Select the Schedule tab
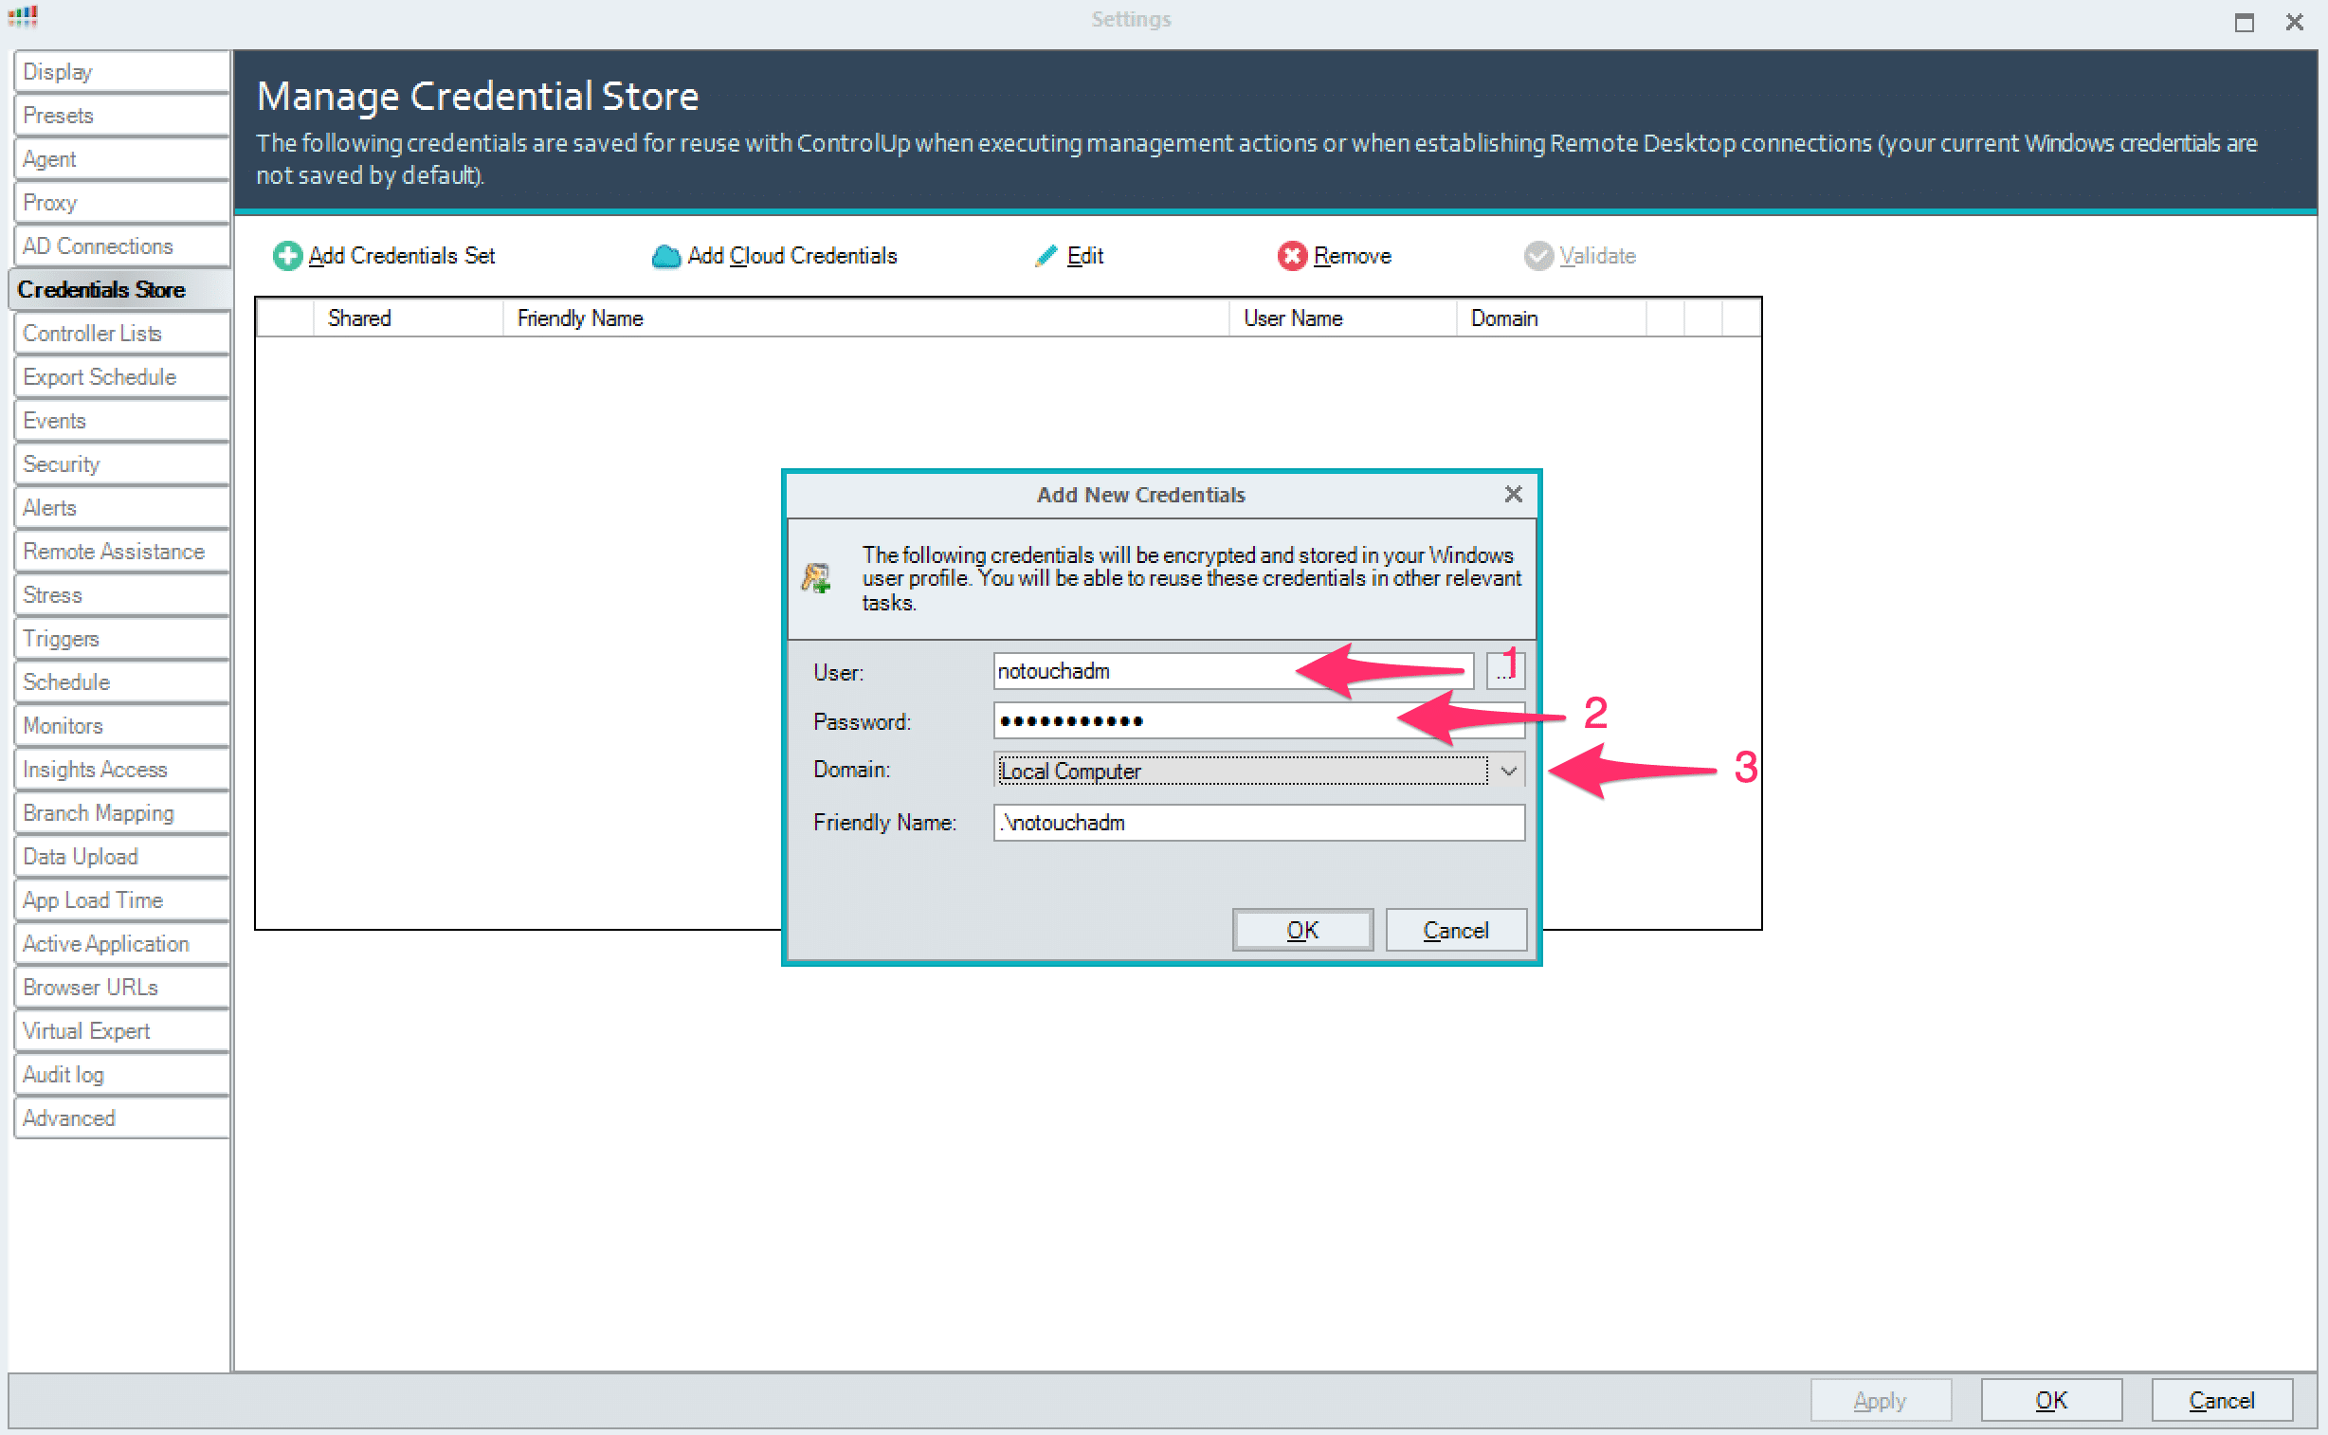 pos(121,682)
